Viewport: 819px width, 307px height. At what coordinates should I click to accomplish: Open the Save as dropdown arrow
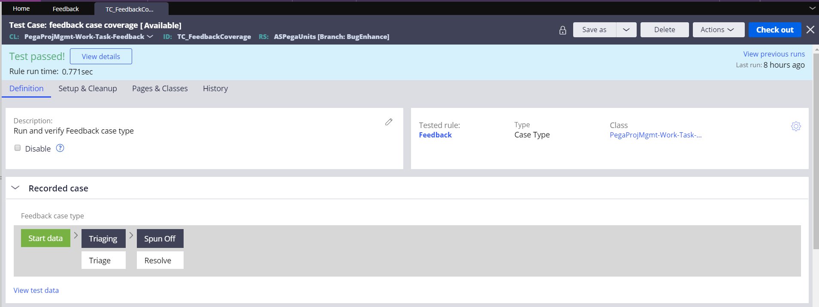(626, 30)
